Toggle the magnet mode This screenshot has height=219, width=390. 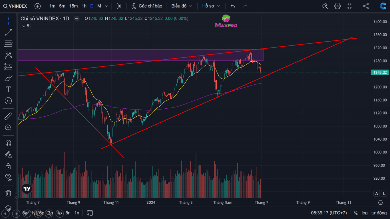coord(8,143)
